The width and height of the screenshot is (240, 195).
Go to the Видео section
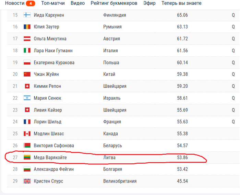click(x=78, y=3)
